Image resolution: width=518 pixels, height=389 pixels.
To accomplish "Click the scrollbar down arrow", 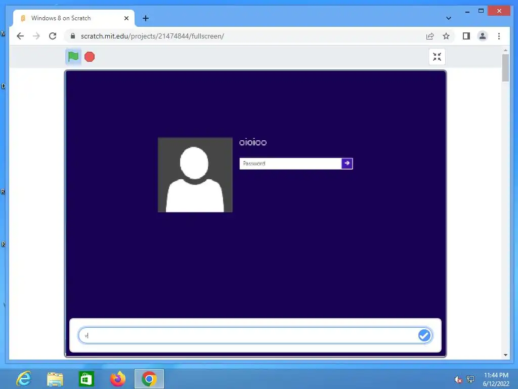I will coord(505,355).
